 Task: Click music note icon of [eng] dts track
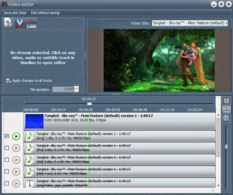pos(29,136)
